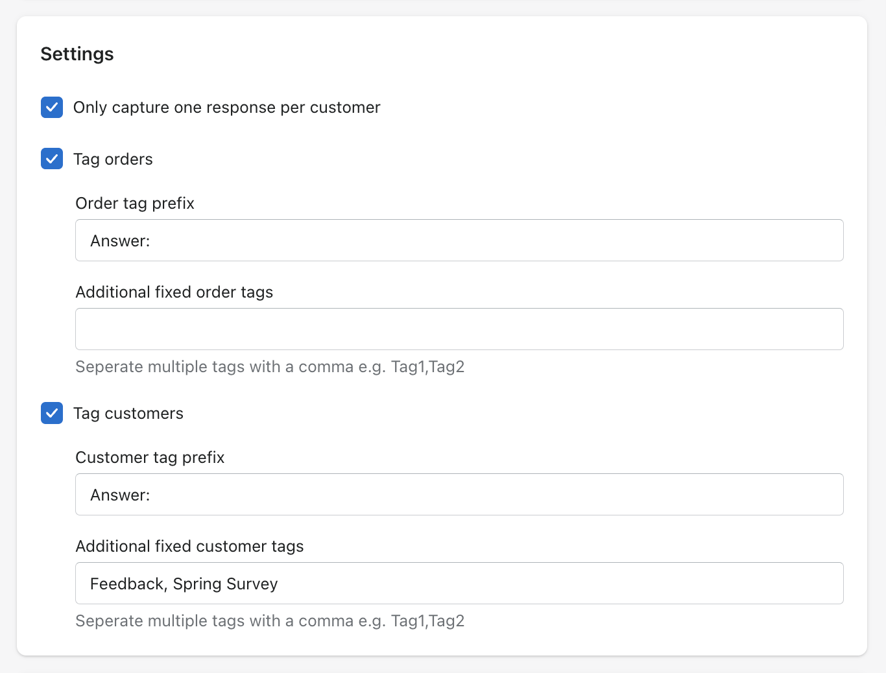Click 'Spring Survey' text in the customer tags field

click(x=225, y=584)
